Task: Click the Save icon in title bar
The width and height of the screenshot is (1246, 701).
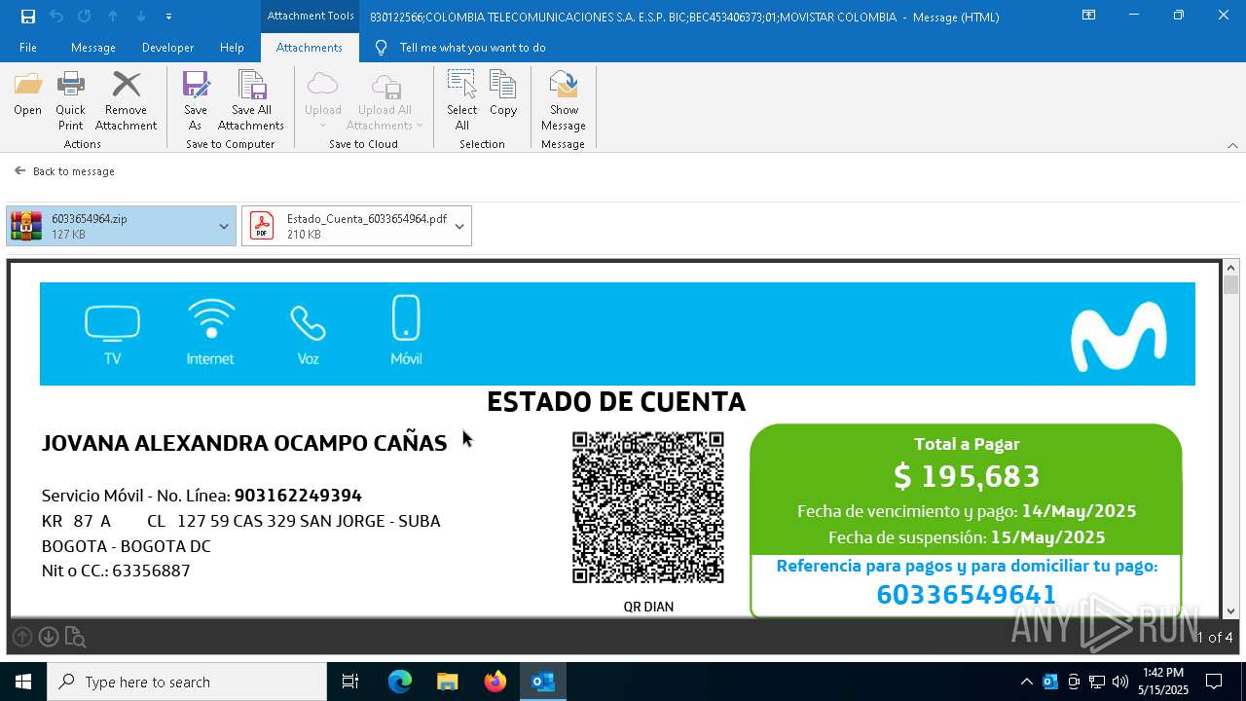Action: tap(28, 16)
